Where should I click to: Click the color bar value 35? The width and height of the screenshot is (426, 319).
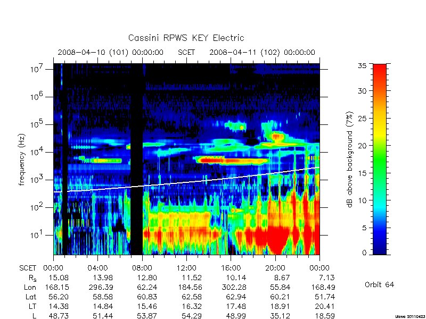click(363, 65)
